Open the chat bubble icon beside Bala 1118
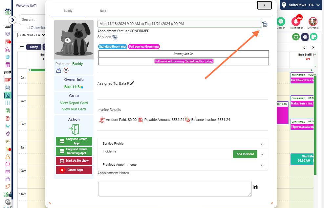This screenshot has height=208, width=324. (x=82, y=87)
